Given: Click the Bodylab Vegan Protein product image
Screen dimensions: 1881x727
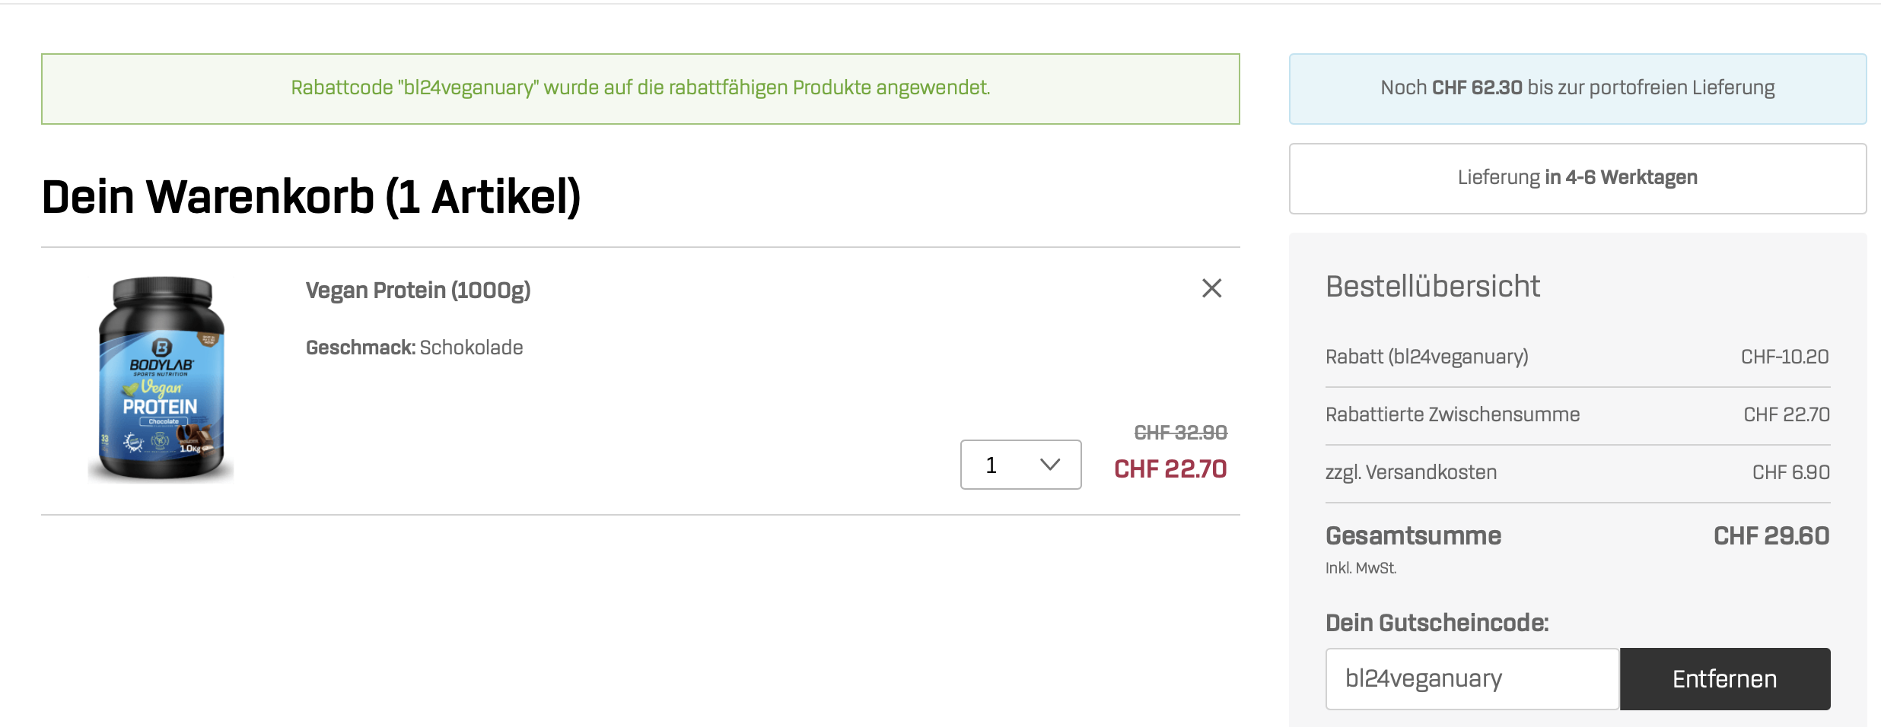Looking at the screenshot, I should pos(161,379).
